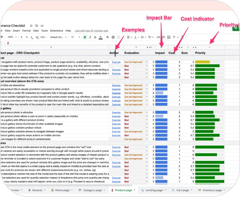Toggle strikethrough formatting in toolbar
This screenshot has height=197, width=240.
click(94, 37)
